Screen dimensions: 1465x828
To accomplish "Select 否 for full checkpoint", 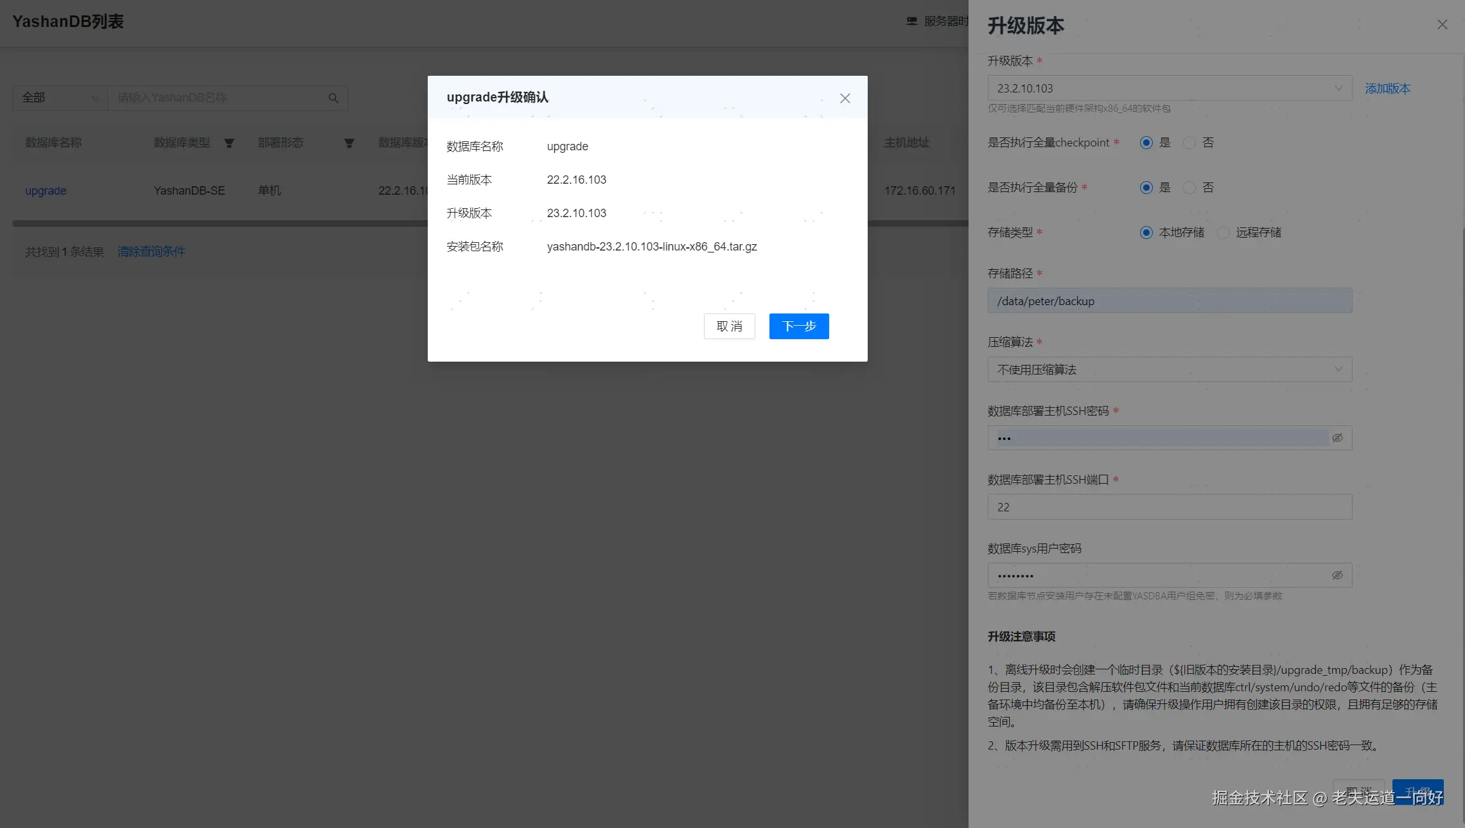I will [1189, 143].
